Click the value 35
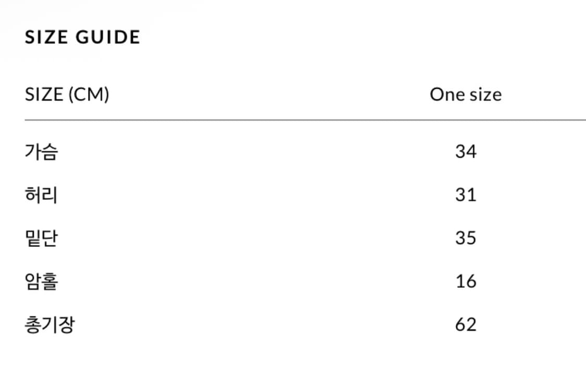Image resolution: width=586 pixels, height=370 pixels. [466, 238]
